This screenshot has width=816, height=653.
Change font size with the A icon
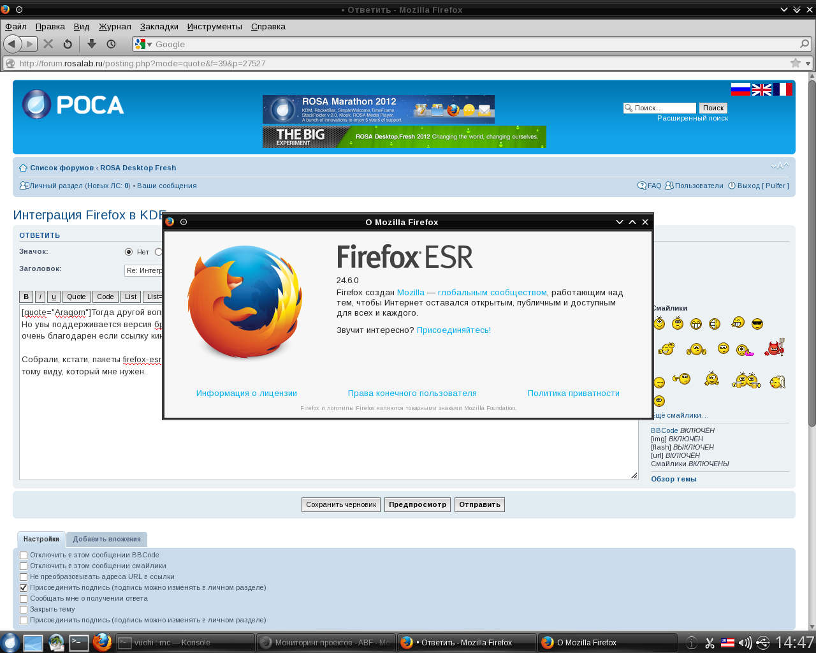point(780,166)
